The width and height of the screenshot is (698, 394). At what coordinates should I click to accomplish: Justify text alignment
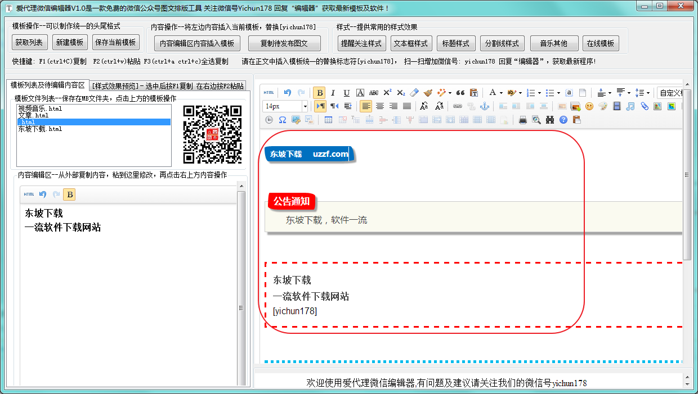click(407, 106)
